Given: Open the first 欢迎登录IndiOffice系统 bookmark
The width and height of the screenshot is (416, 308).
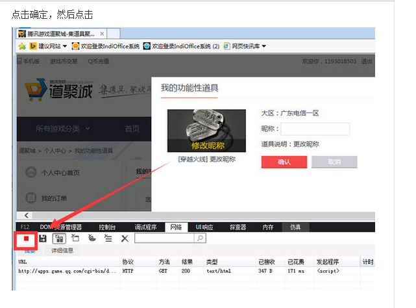Looking at the screenshot, I should tap(106, 46).
